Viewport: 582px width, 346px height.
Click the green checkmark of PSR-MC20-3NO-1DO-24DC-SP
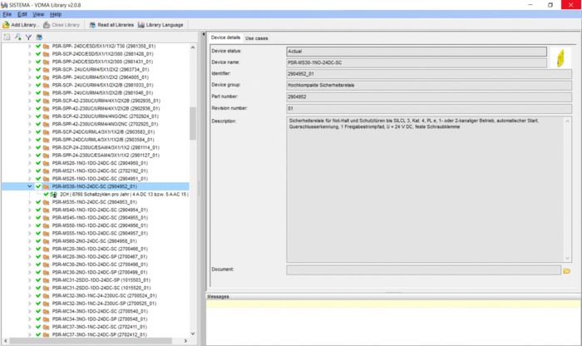click(38, 256)
